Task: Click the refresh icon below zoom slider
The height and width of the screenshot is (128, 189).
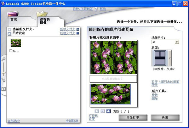Action: point(3,89)
